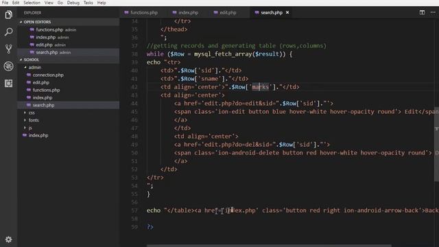439x247 pixels.
Task: Open the Tasks menu
Action: tap(88, 3)
